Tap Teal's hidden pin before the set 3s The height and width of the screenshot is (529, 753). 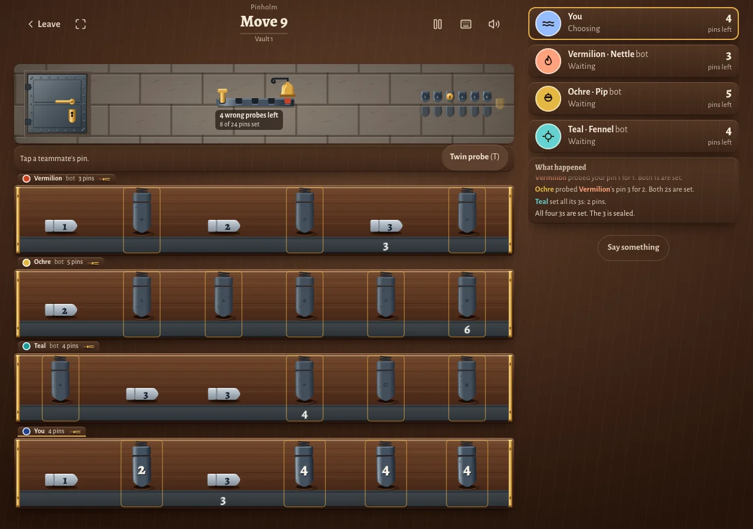pyautogui.click(x=61, y=389)
